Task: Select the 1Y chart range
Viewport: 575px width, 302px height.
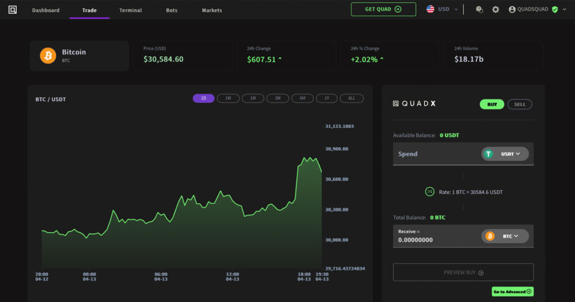Action: [x=327, y=98]
